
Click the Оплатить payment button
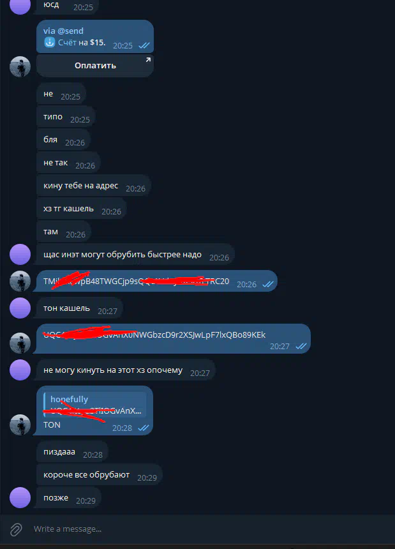[x=95, y=66]
